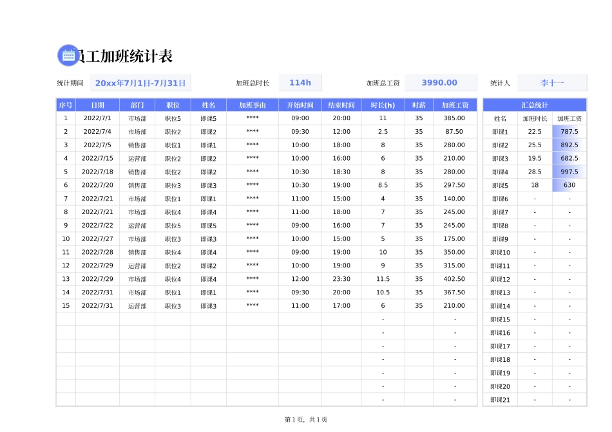This screenshot has width=612, height=432.
Task: Click the 时长(h) column header
Action: (383, 104)
